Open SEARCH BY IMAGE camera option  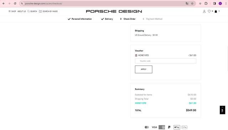pos(48,11)
